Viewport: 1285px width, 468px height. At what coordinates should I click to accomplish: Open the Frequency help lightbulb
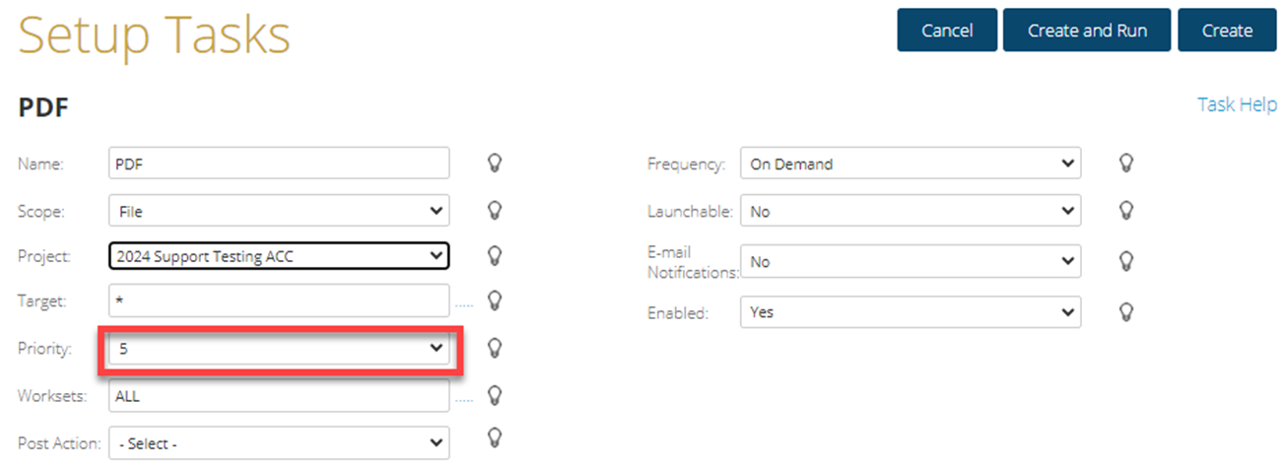(x=1126, y=164)
